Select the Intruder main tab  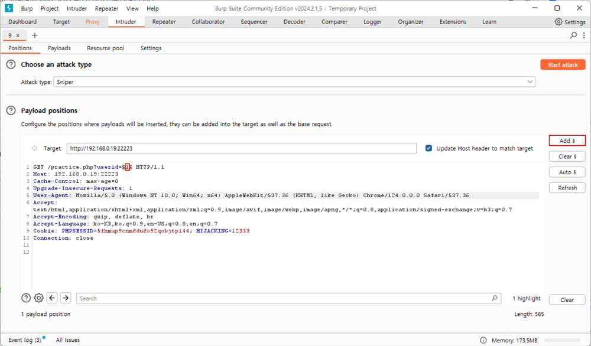click(x=126, y=22)
